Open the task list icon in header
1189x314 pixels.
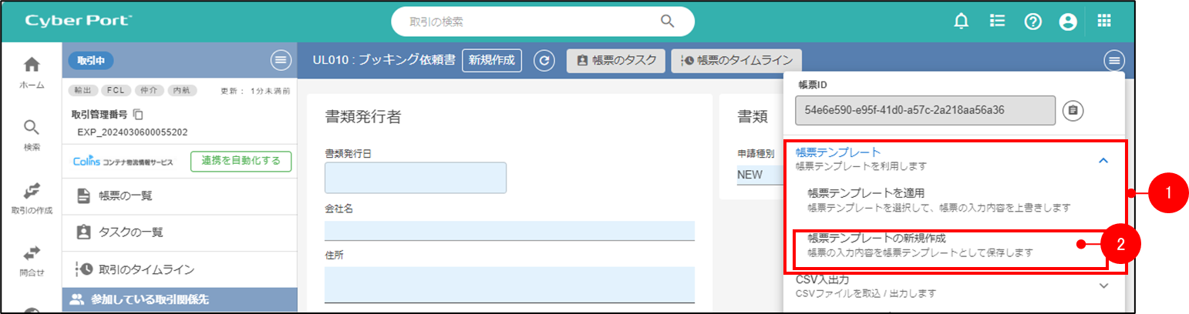(x=997, y=22)
